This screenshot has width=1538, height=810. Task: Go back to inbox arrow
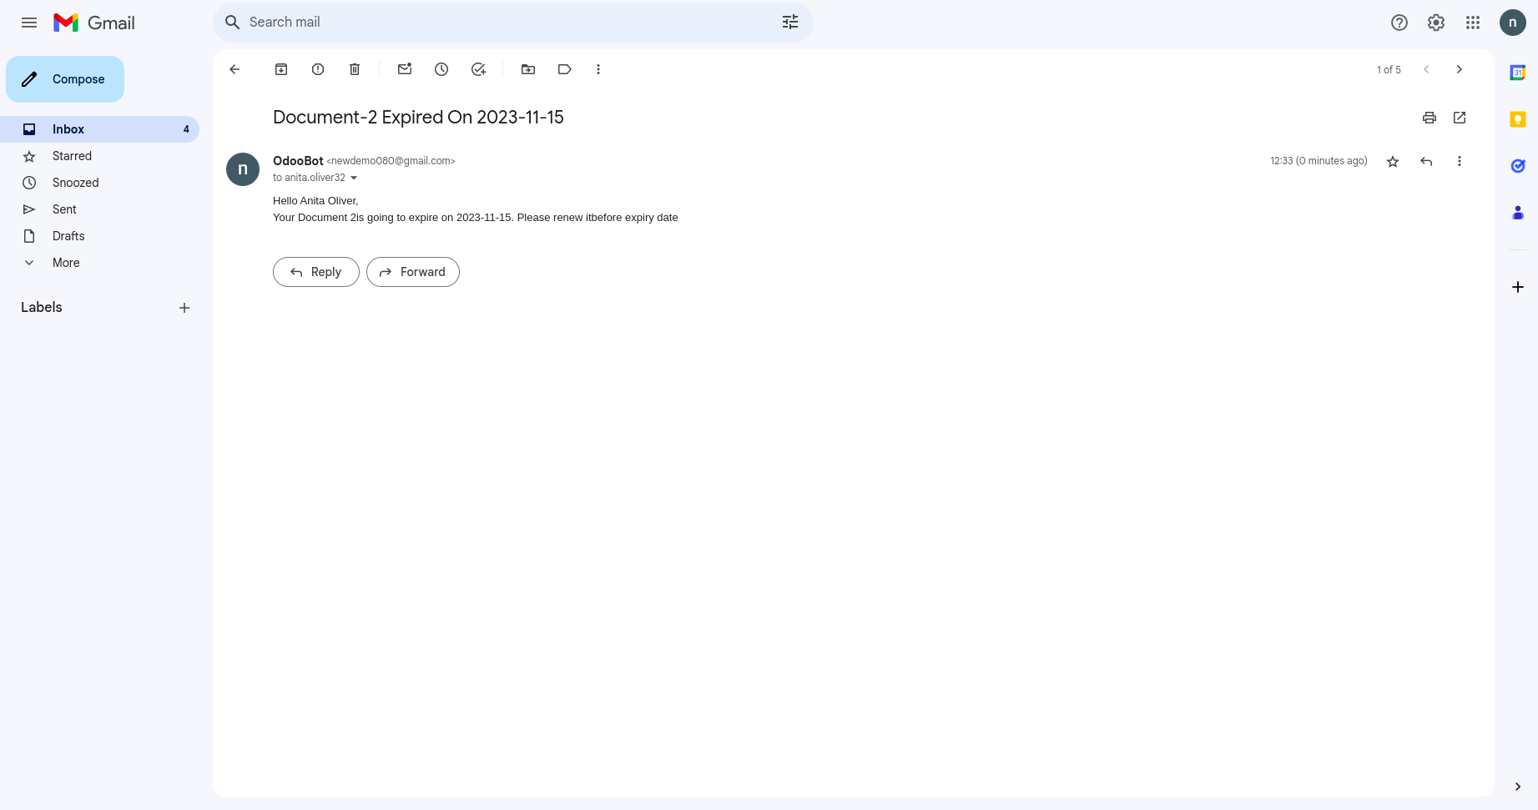(x=234, y=69)
